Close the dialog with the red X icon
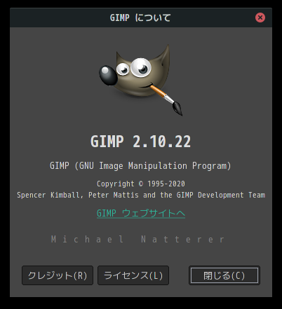Screen dimensions: 282x309 click(260, 18)
